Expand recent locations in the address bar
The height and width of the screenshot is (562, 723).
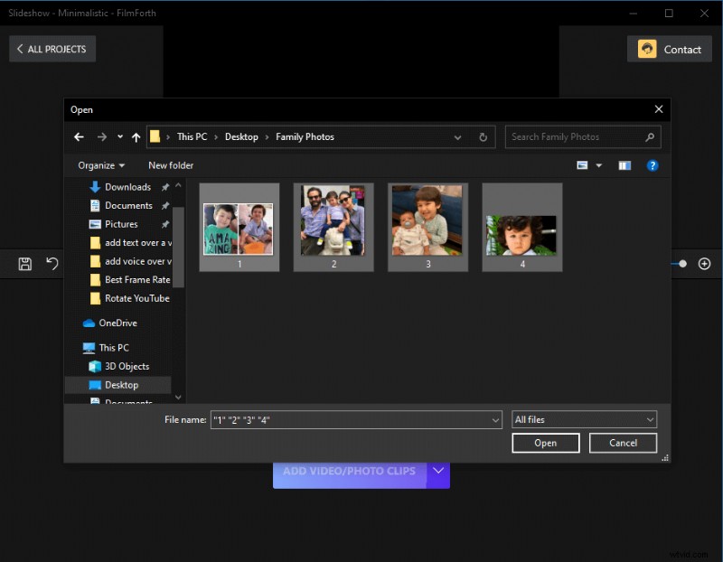pos(118,136)
